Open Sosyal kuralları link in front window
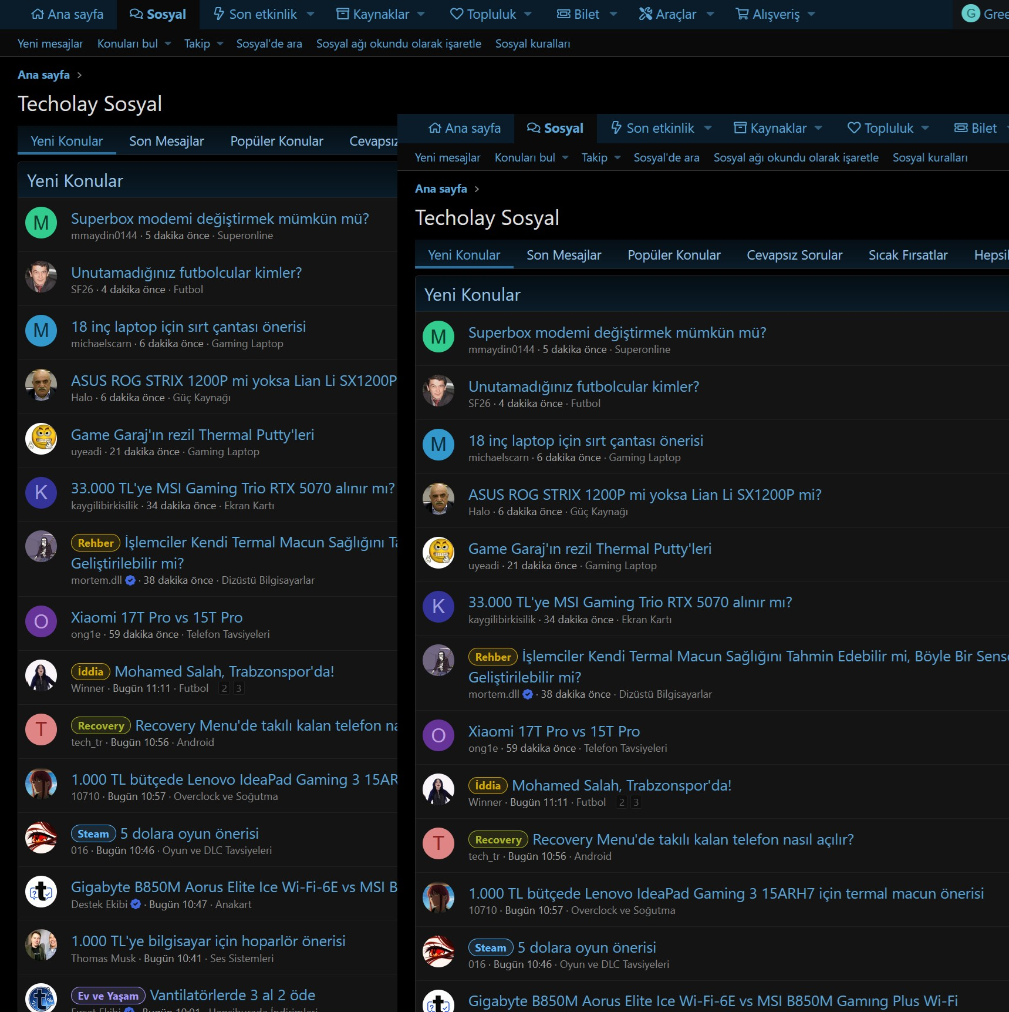1009x1012 pixels. coord(930,157)
